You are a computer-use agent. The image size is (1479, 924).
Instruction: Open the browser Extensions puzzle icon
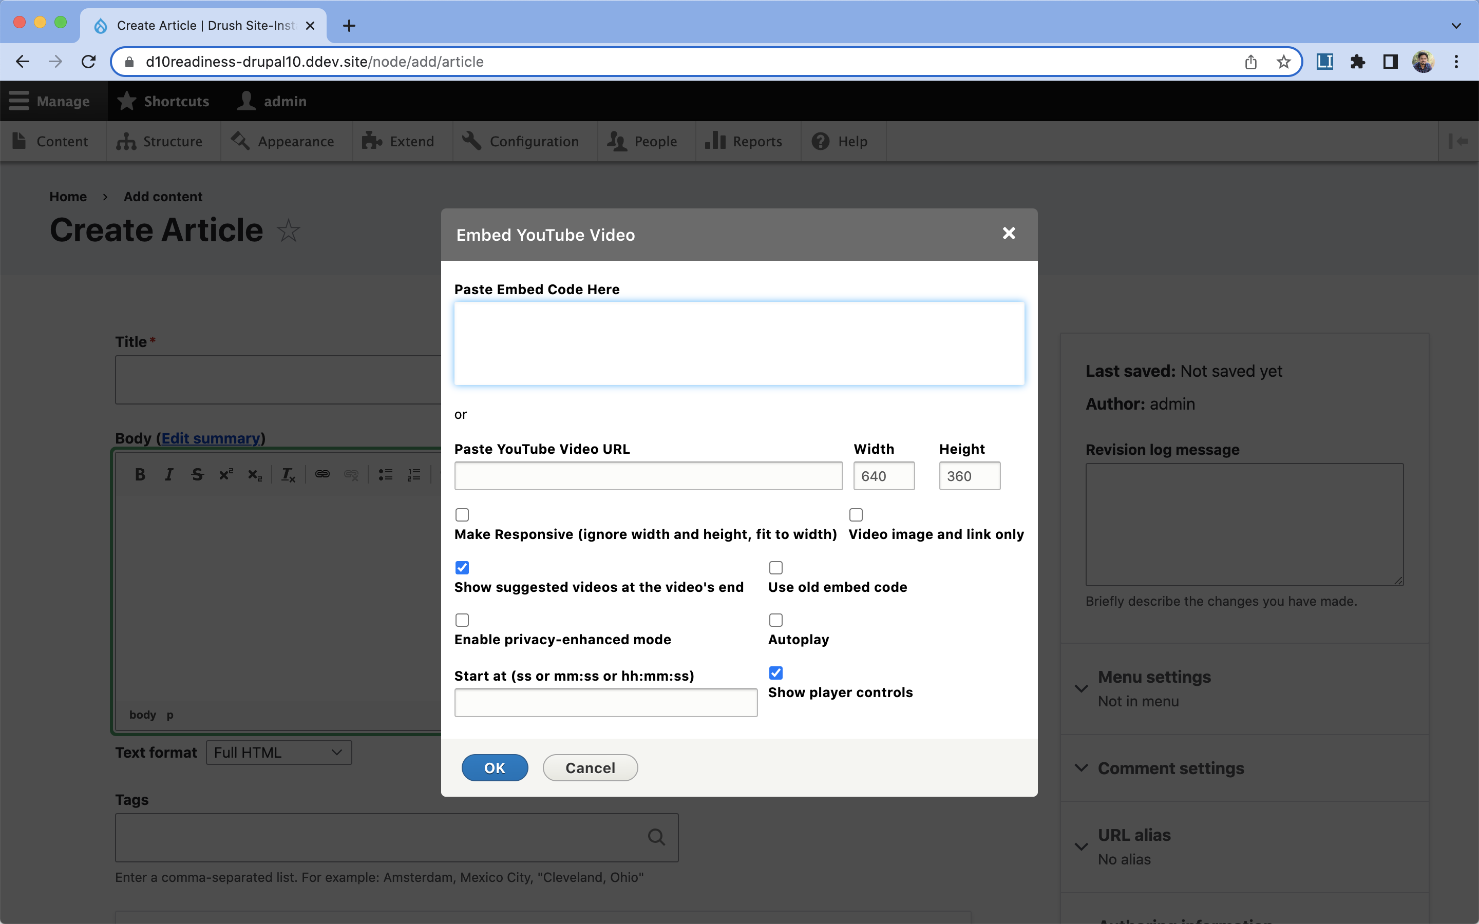1357,62
